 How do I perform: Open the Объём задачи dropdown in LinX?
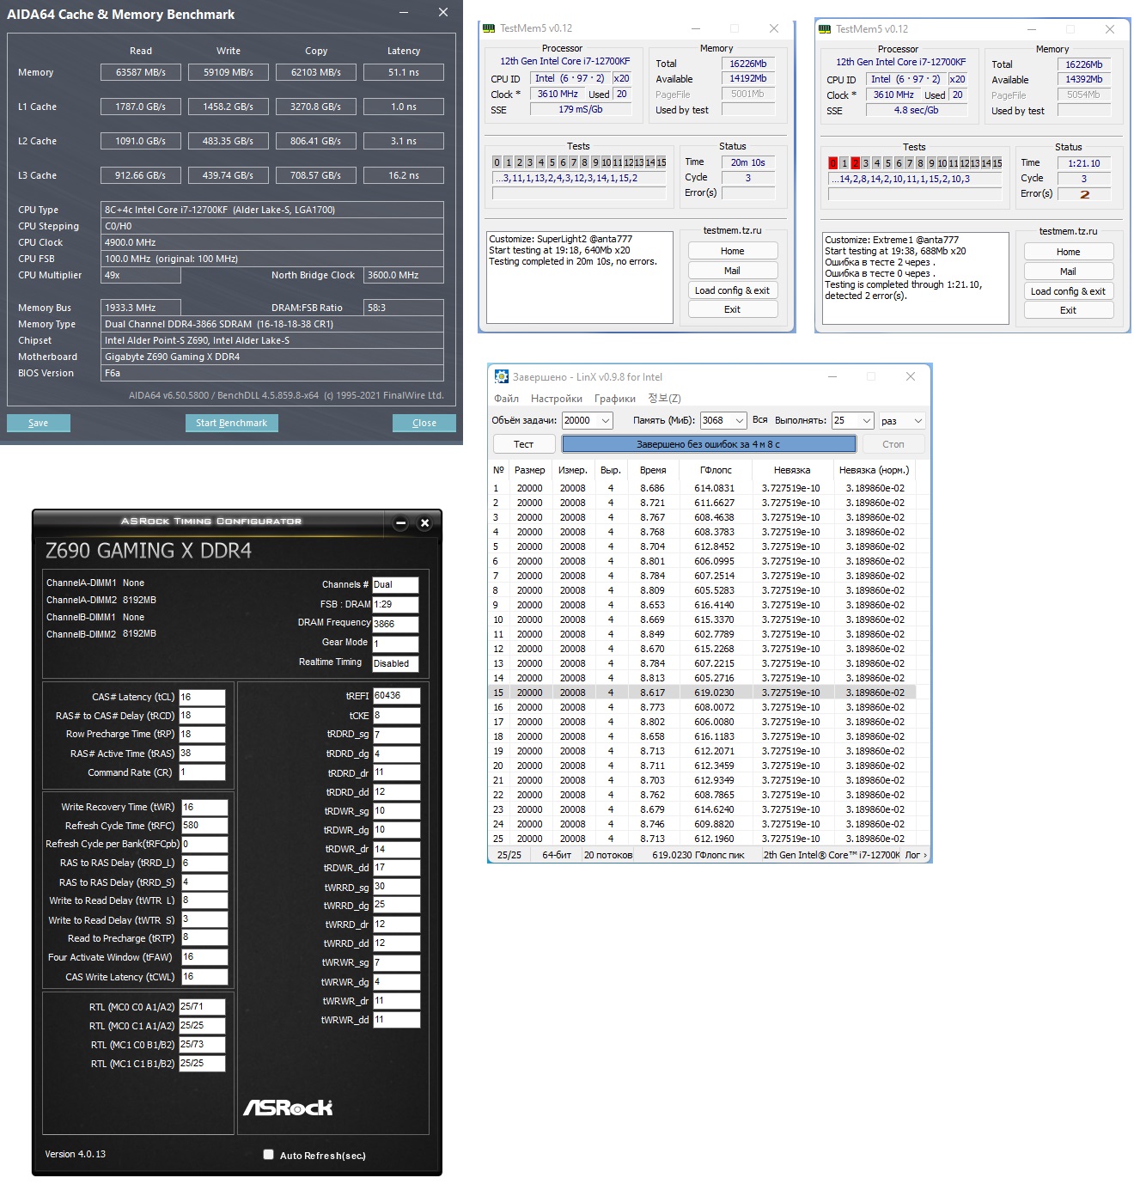tap(605, 421)
